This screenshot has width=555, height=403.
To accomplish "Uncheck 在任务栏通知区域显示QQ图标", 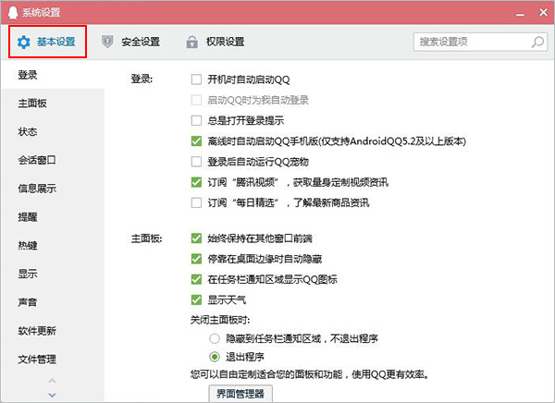I will click(x=196, y=279).
